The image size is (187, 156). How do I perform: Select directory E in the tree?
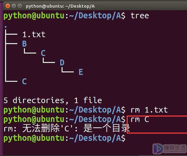pos(81,72)
